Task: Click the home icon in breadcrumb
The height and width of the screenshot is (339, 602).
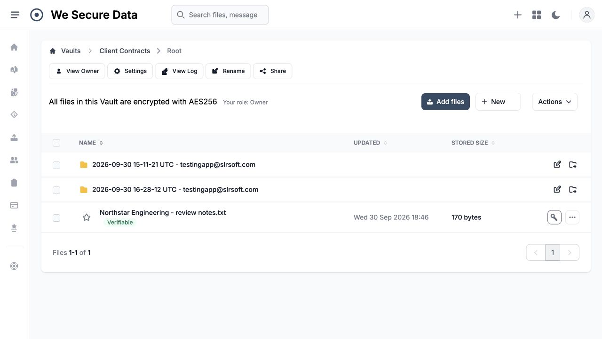Action: tap(53, 51)
